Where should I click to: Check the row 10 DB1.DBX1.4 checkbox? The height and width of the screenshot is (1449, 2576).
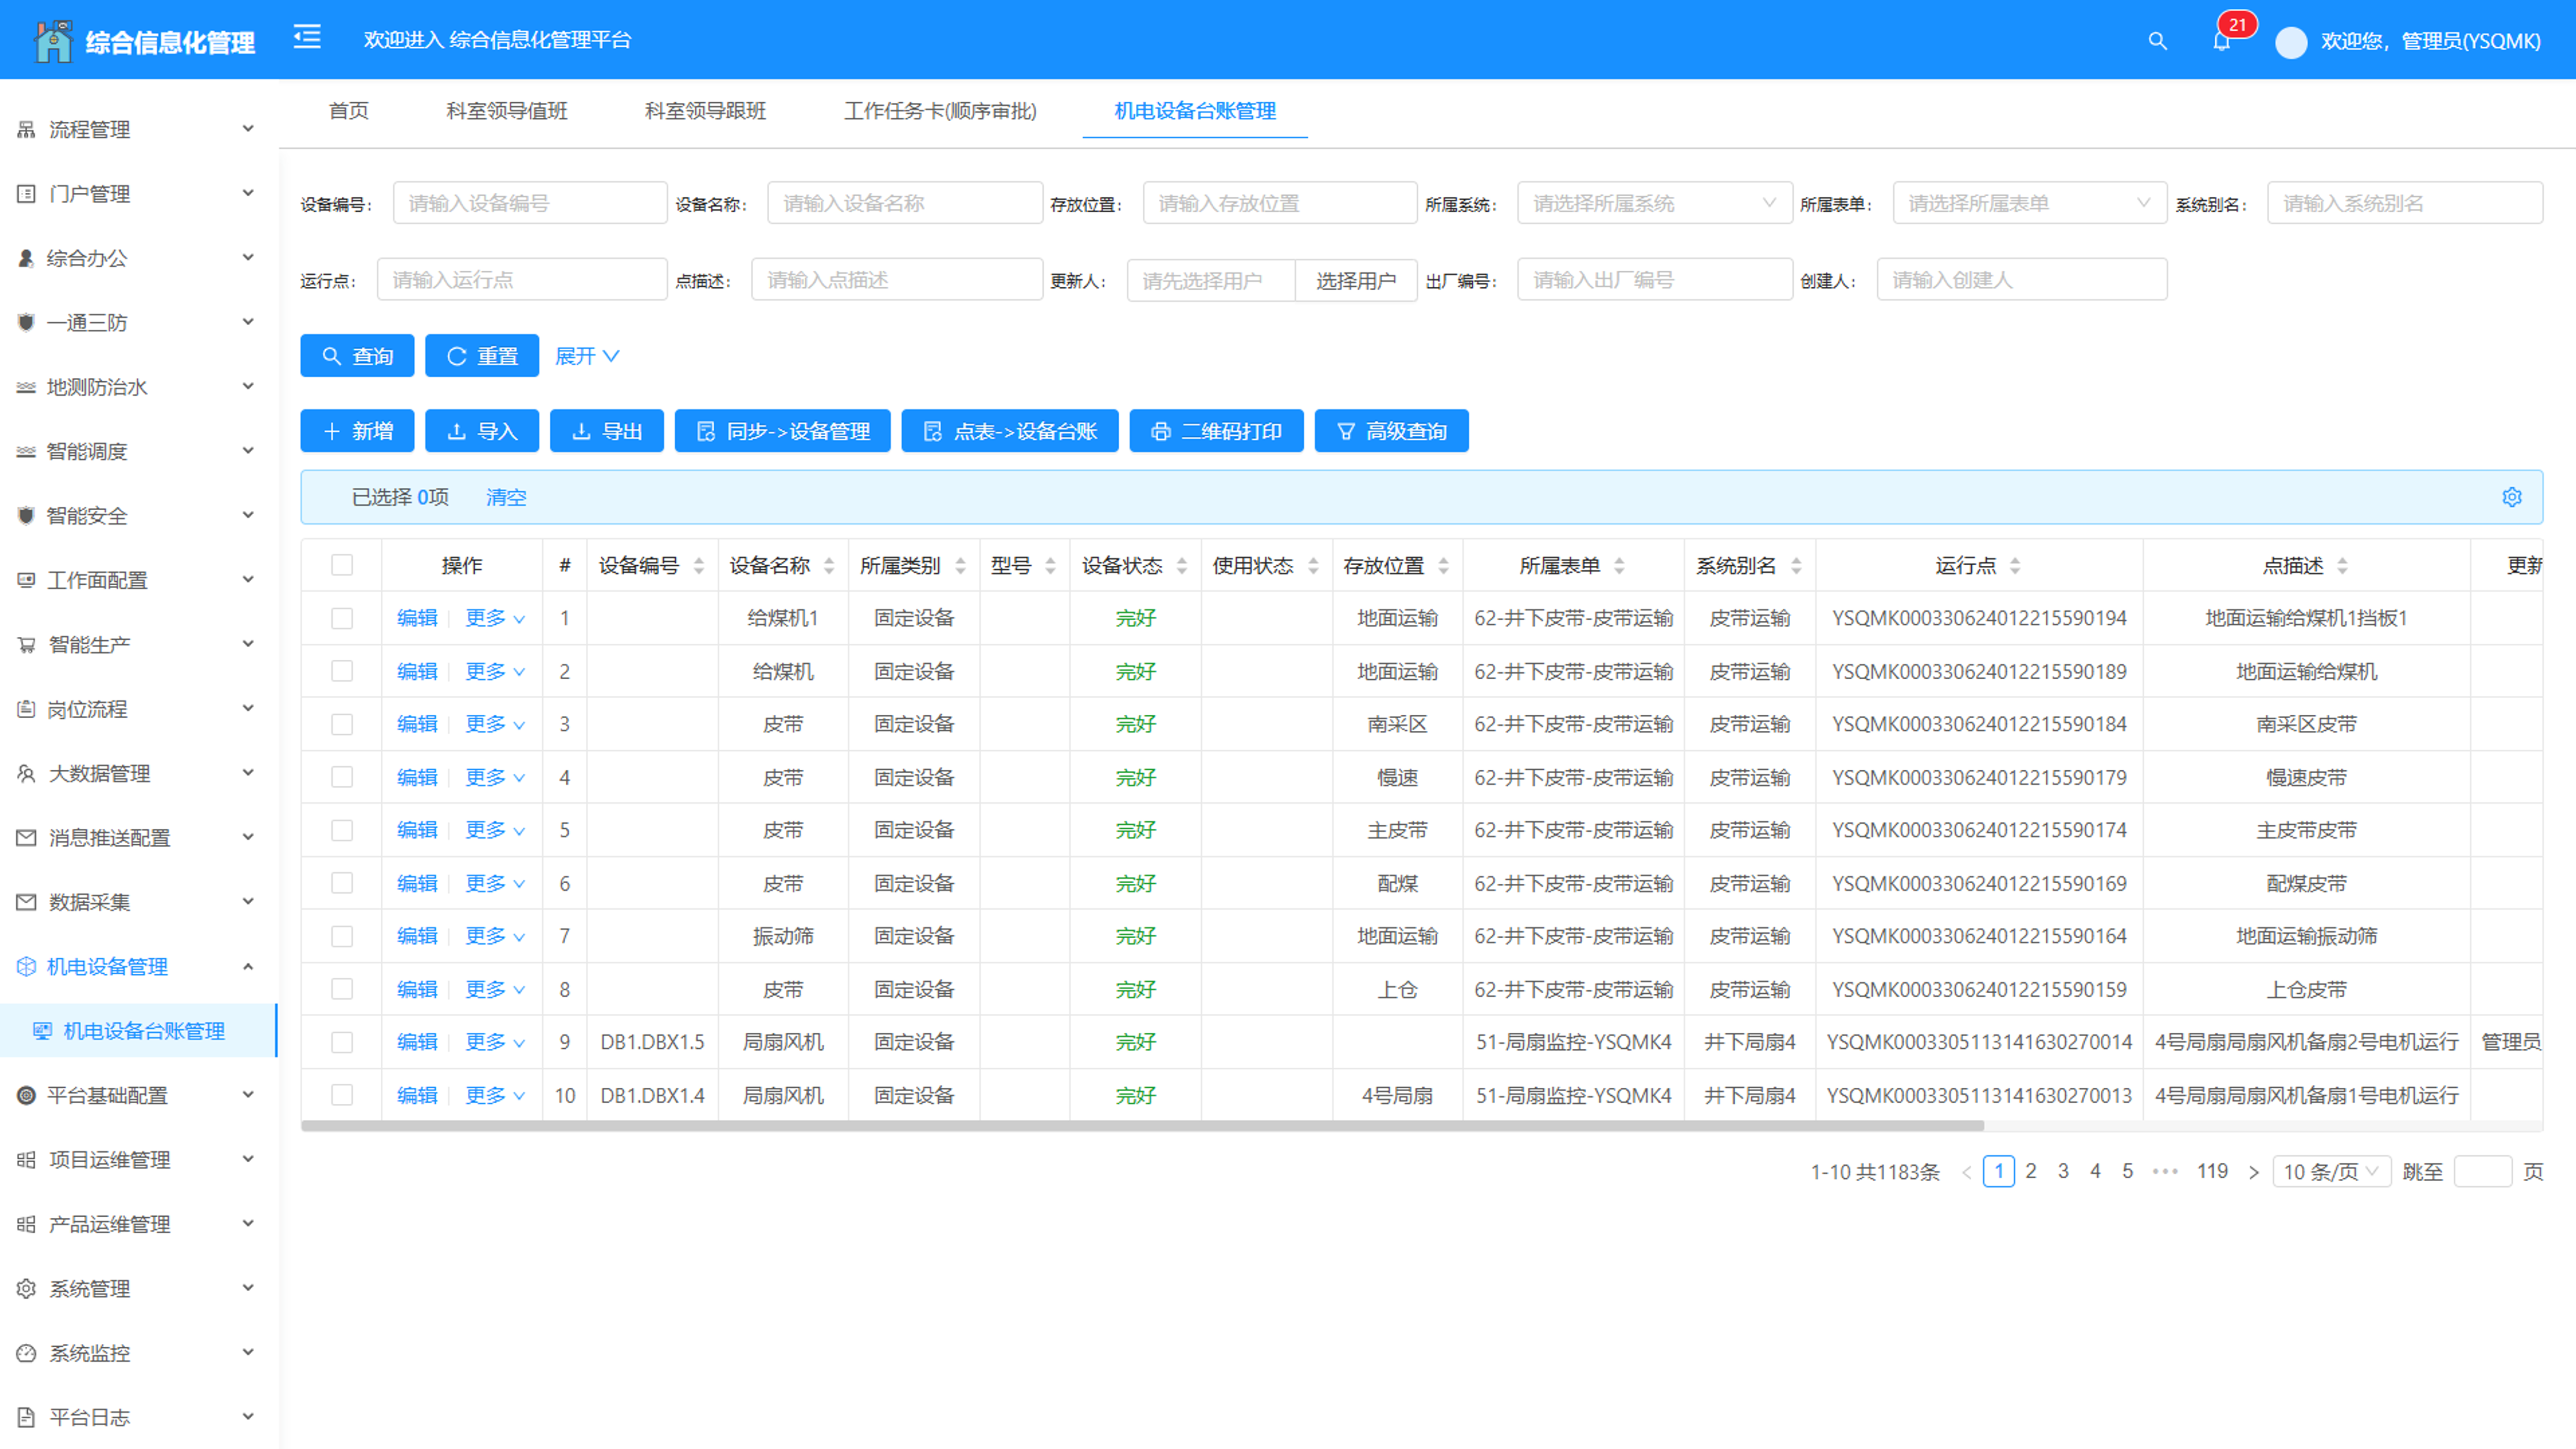pyautogui.click(x=342, y=1095)
